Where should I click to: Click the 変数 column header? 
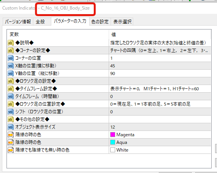tap(58, 34)
